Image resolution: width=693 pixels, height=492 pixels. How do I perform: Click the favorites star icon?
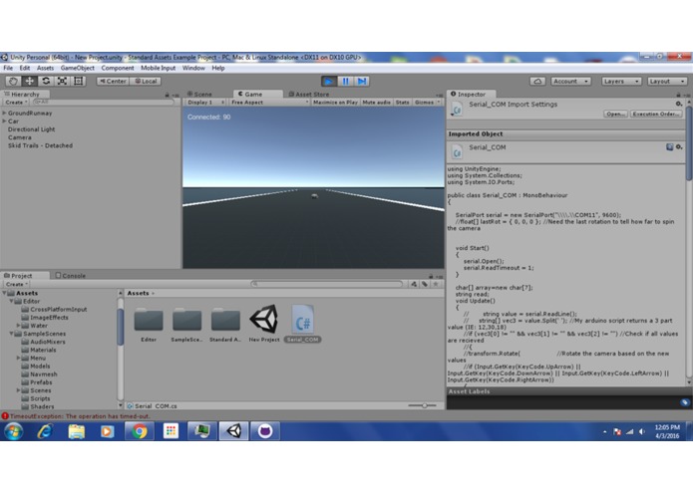[436, 284]
